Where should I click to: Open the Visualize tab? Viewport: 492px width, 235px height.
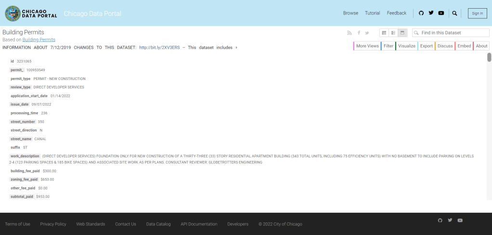tap(406, 46)
